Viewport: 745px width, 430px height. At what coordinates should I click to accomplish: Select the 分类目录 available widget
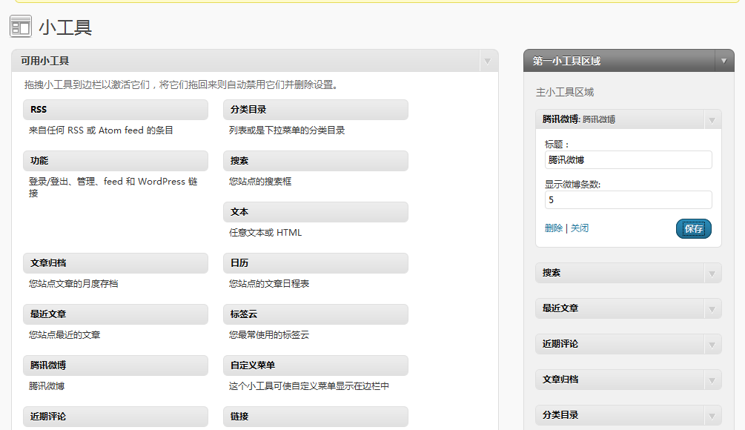click(x=316, y=110)
